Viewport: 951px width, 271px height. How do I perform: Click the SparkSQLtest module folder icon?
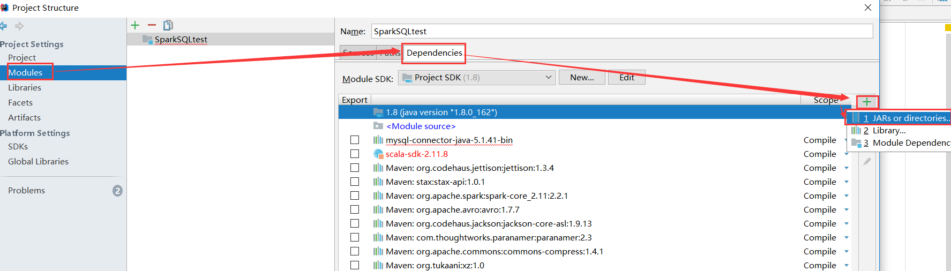tap(147, 39)
